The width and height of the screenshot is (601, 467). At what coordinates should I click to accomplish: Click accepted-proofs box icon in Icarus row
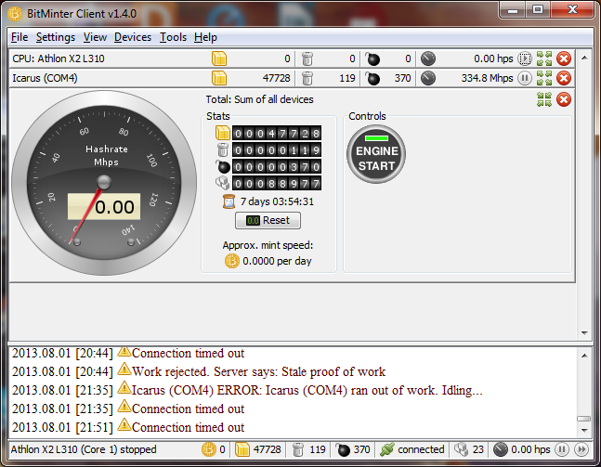[x=219, y=78]
